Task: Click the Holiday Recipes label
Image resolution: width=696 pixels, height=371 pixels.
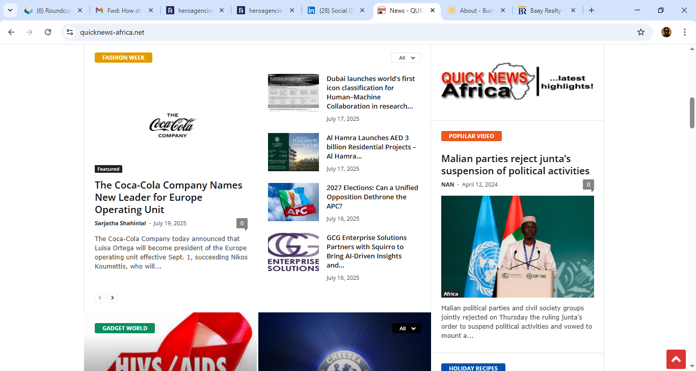Action: [x=473, y=367]
